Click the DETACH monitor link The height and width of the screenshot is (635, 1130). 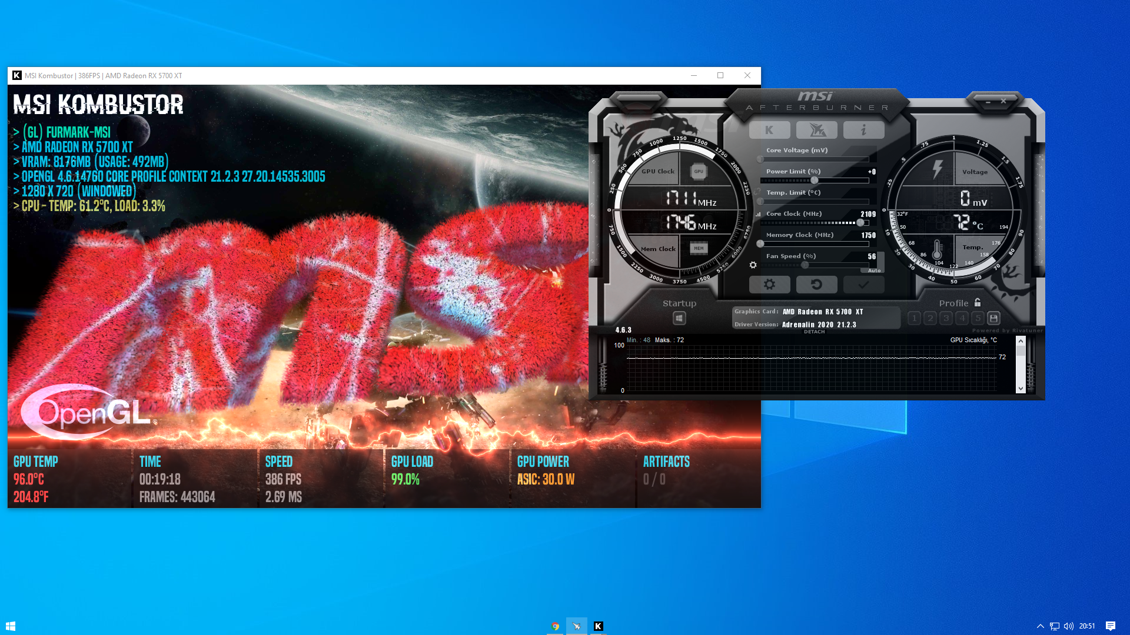tap(814, 332)
